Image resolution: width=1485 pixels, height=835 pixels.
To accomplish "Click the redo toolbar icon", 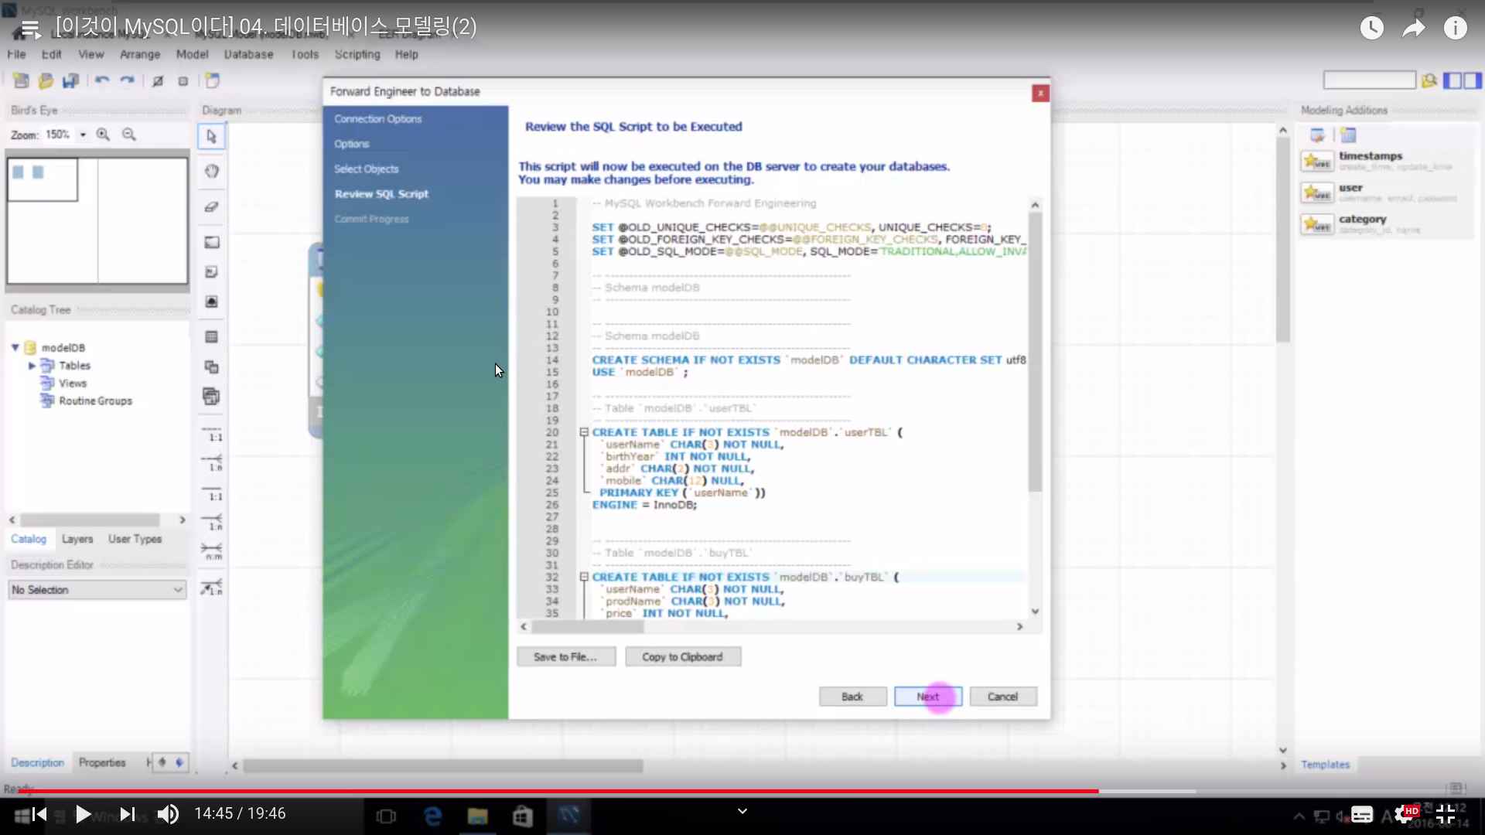I will 128,80.
